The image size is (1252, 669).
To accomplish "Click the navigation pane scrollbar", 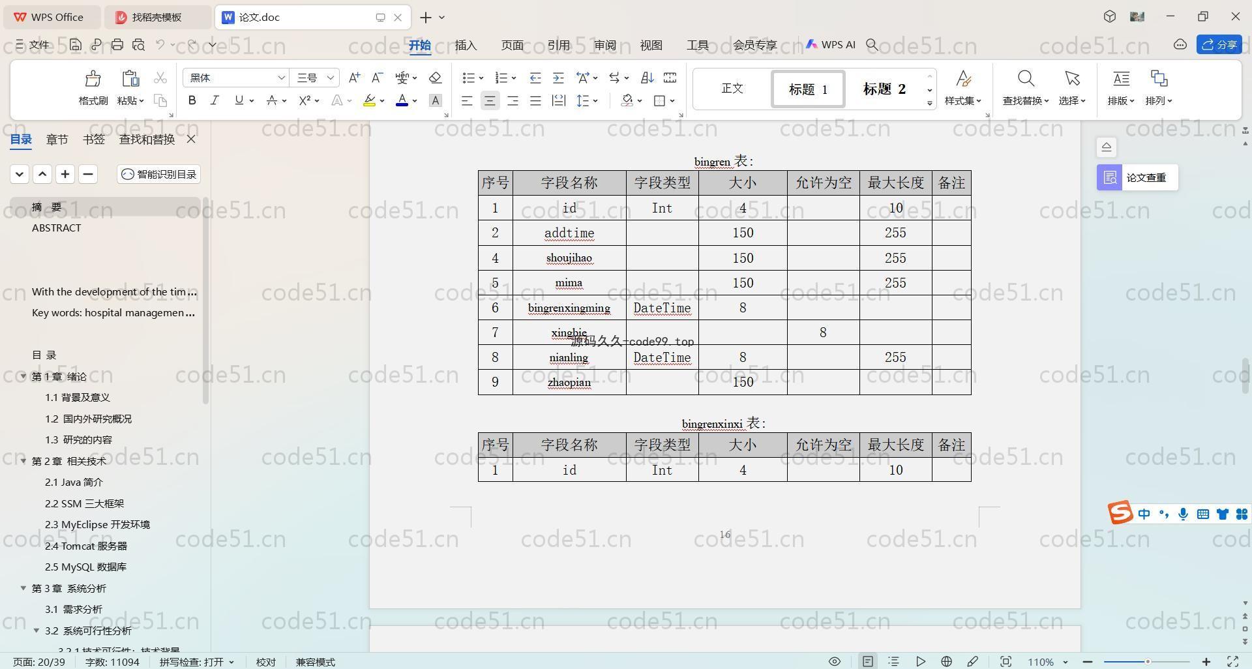I will pos(206,300).
